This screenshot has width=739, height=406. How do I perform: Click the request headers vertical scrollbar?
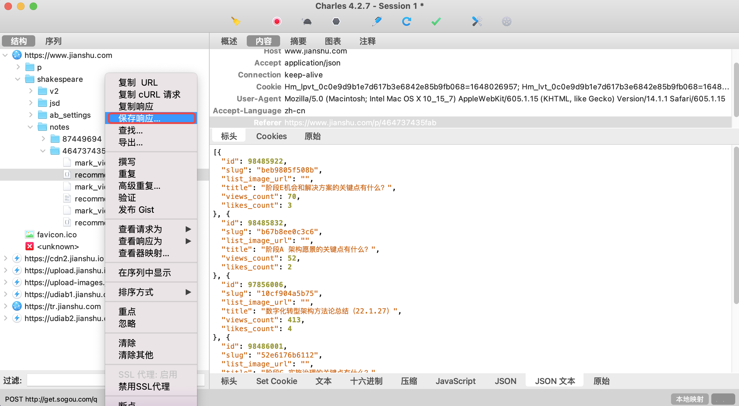pyautogui.click(x=736, y=90)
